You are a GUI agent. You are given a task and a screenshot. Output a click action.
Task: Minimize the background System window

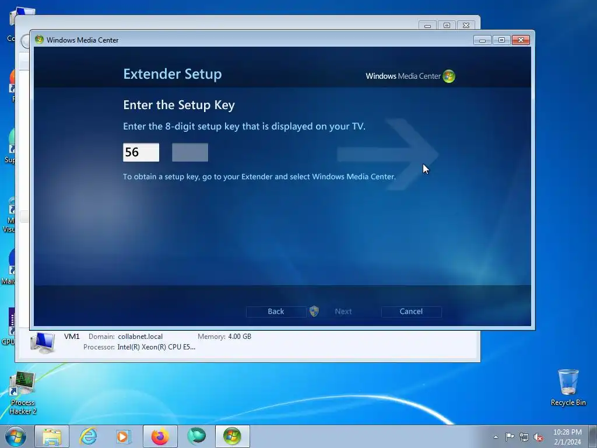427,26
